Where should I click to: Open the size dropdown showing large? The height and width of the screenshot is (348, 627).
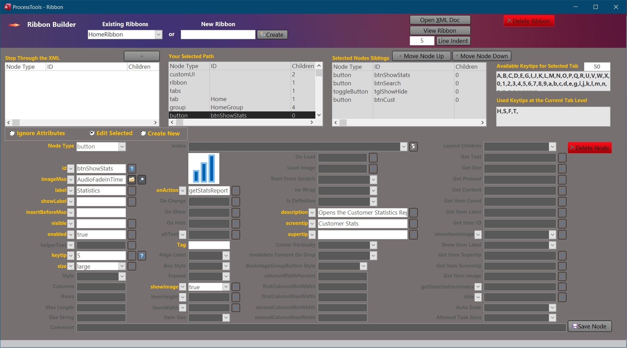[122, 266]
